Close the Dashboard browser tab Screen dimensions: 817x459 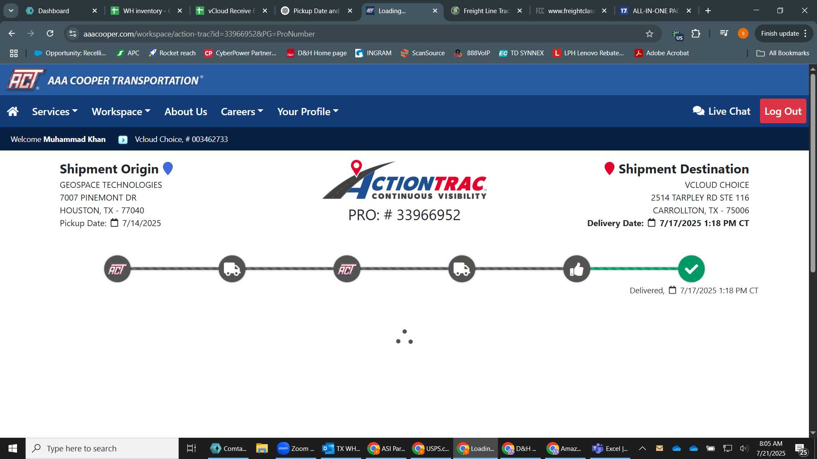[x=94, y=11]
